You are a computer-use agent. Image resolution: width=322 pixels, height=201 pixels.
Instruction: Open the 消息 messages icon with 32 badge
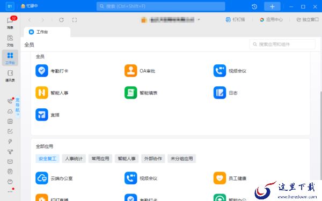10,23
